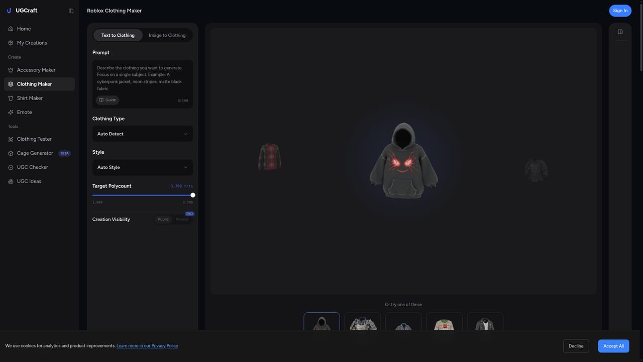Click the Emote sparkle icon
Viewport: 643px width, 362px height.
point(11,112)
